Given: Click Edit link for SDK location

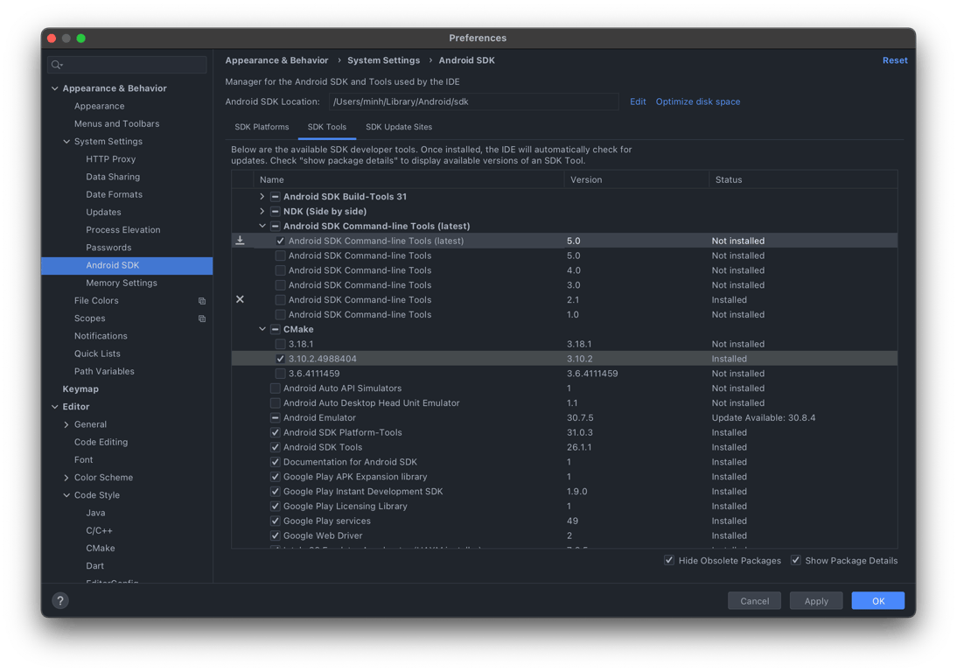Looking at the screenshot, I should pyautogui.click(x=638, y=101).
